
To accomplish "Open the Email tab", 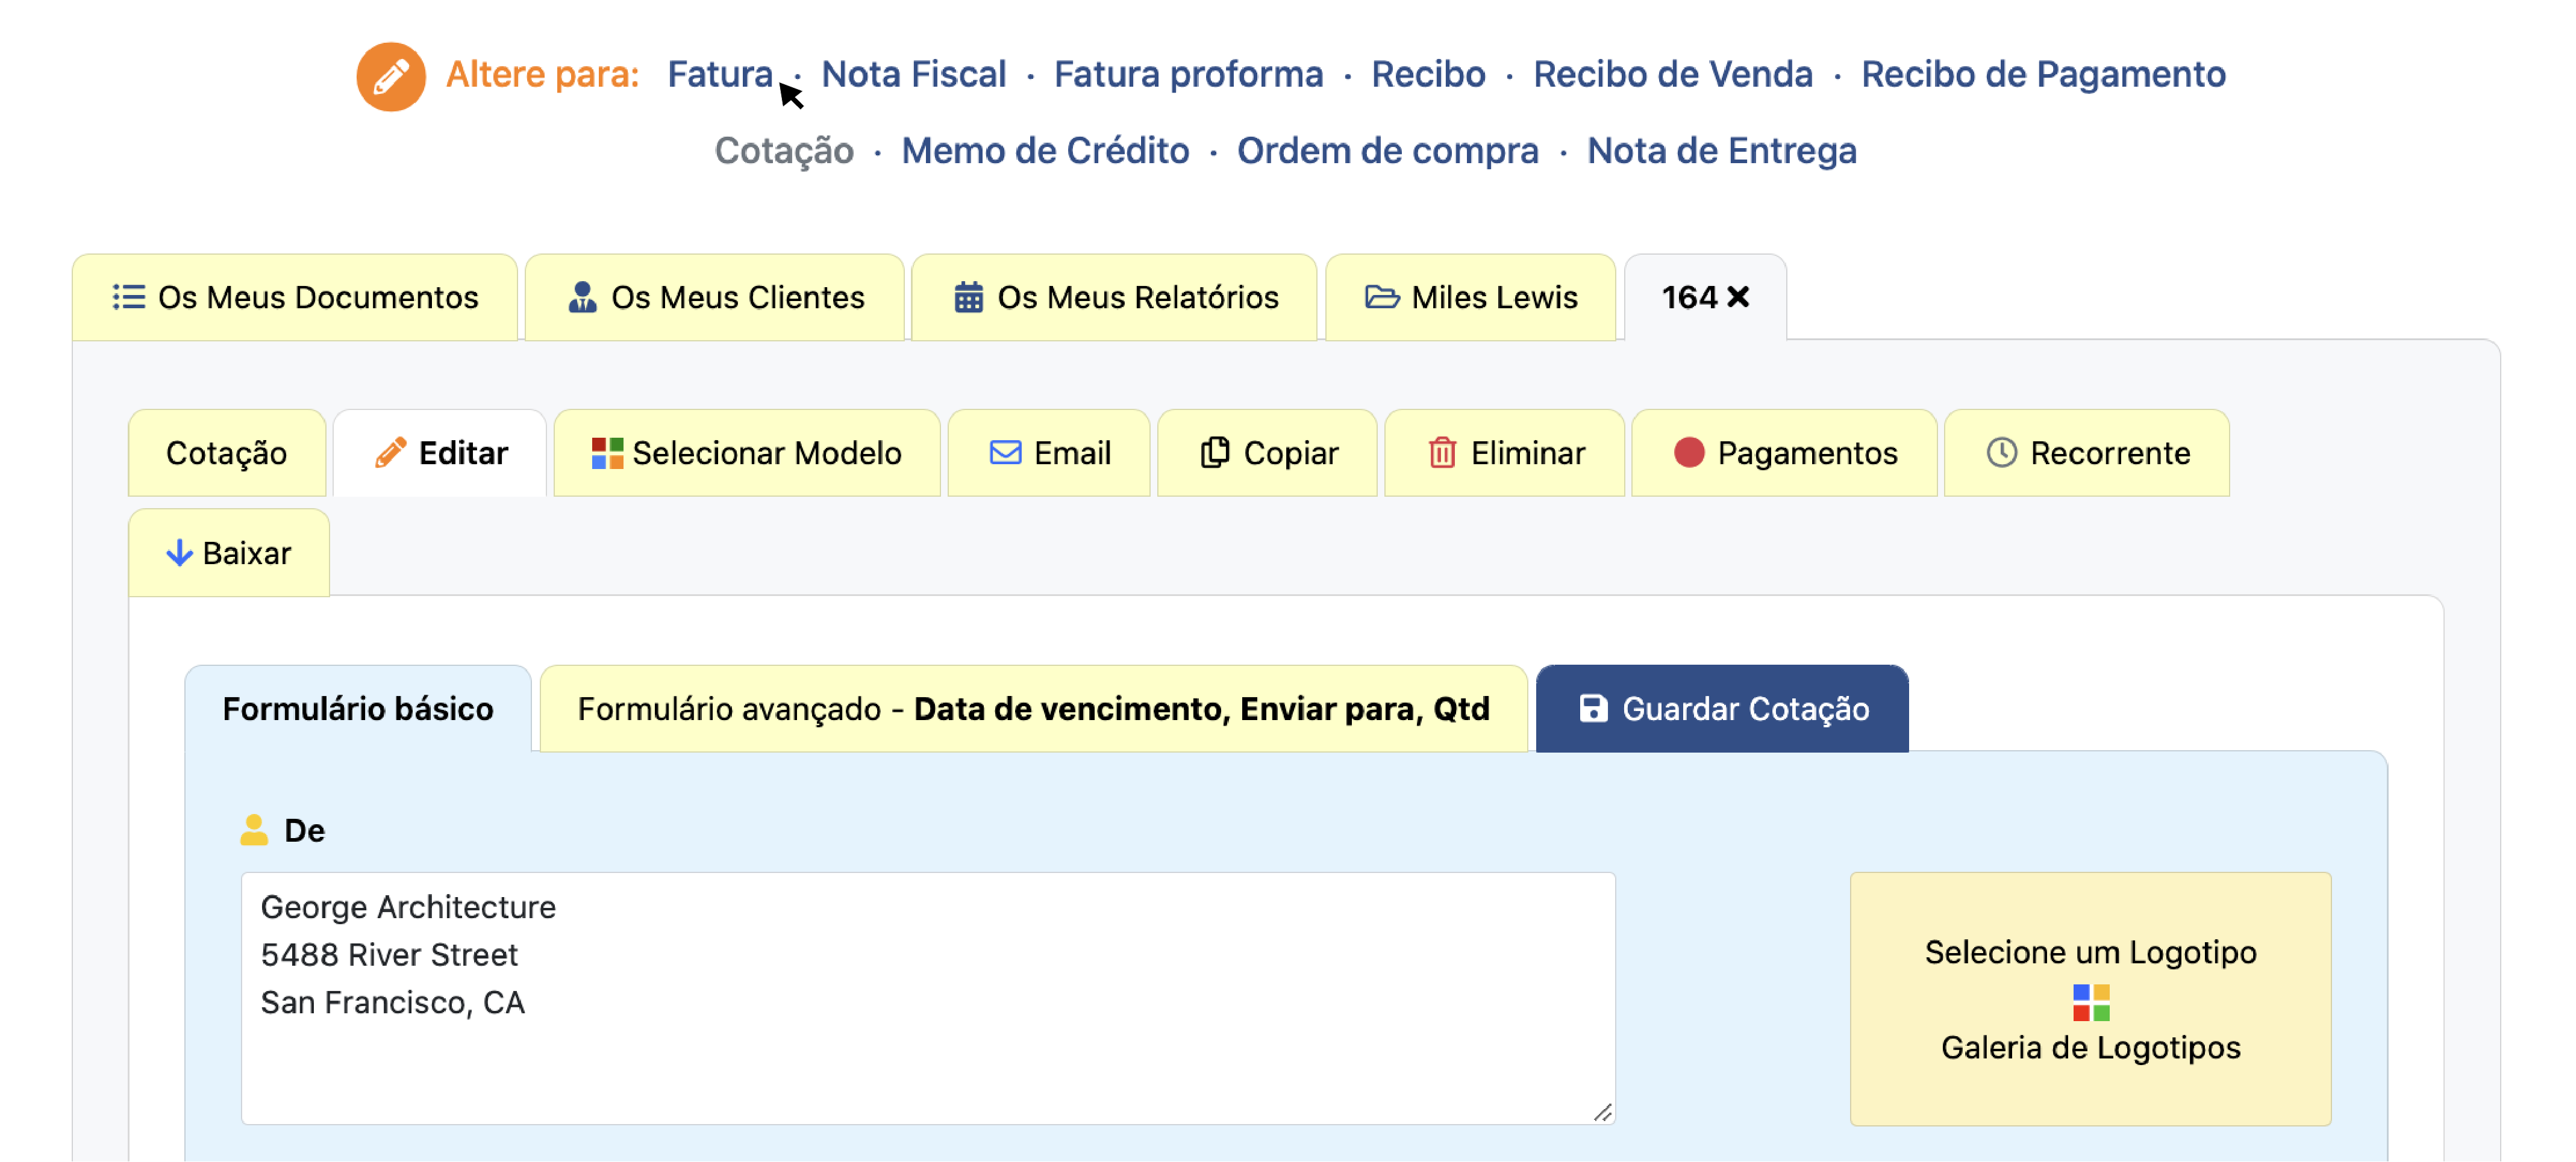I will [1049, 453].
